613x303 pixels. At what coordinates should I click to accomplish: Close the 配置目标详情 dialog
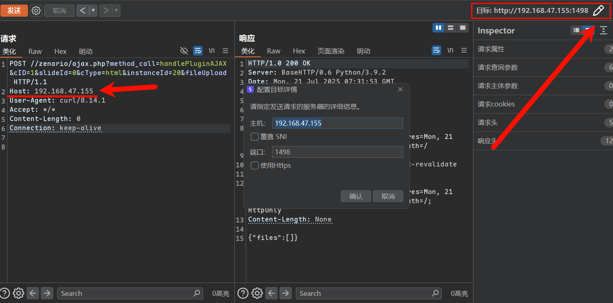[x=400, y=89]
